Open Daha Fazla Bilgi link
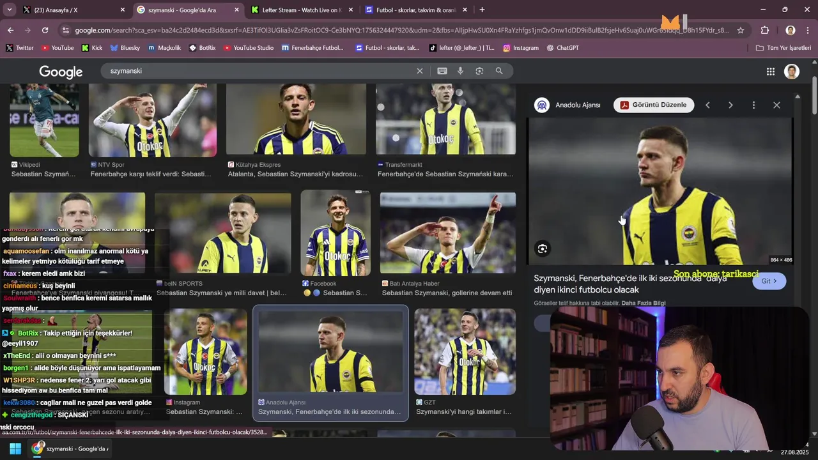 (644, 303)
